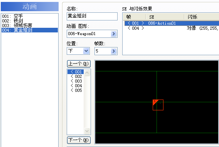Select animation 002: 铁剑 in list
Image resolution: width=219 pixels, height=147 pixels.
point(30,21)
